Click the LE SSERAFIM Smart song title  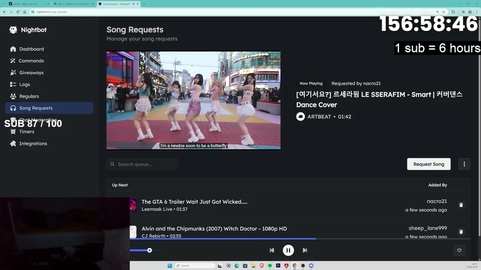coord(379,99)
